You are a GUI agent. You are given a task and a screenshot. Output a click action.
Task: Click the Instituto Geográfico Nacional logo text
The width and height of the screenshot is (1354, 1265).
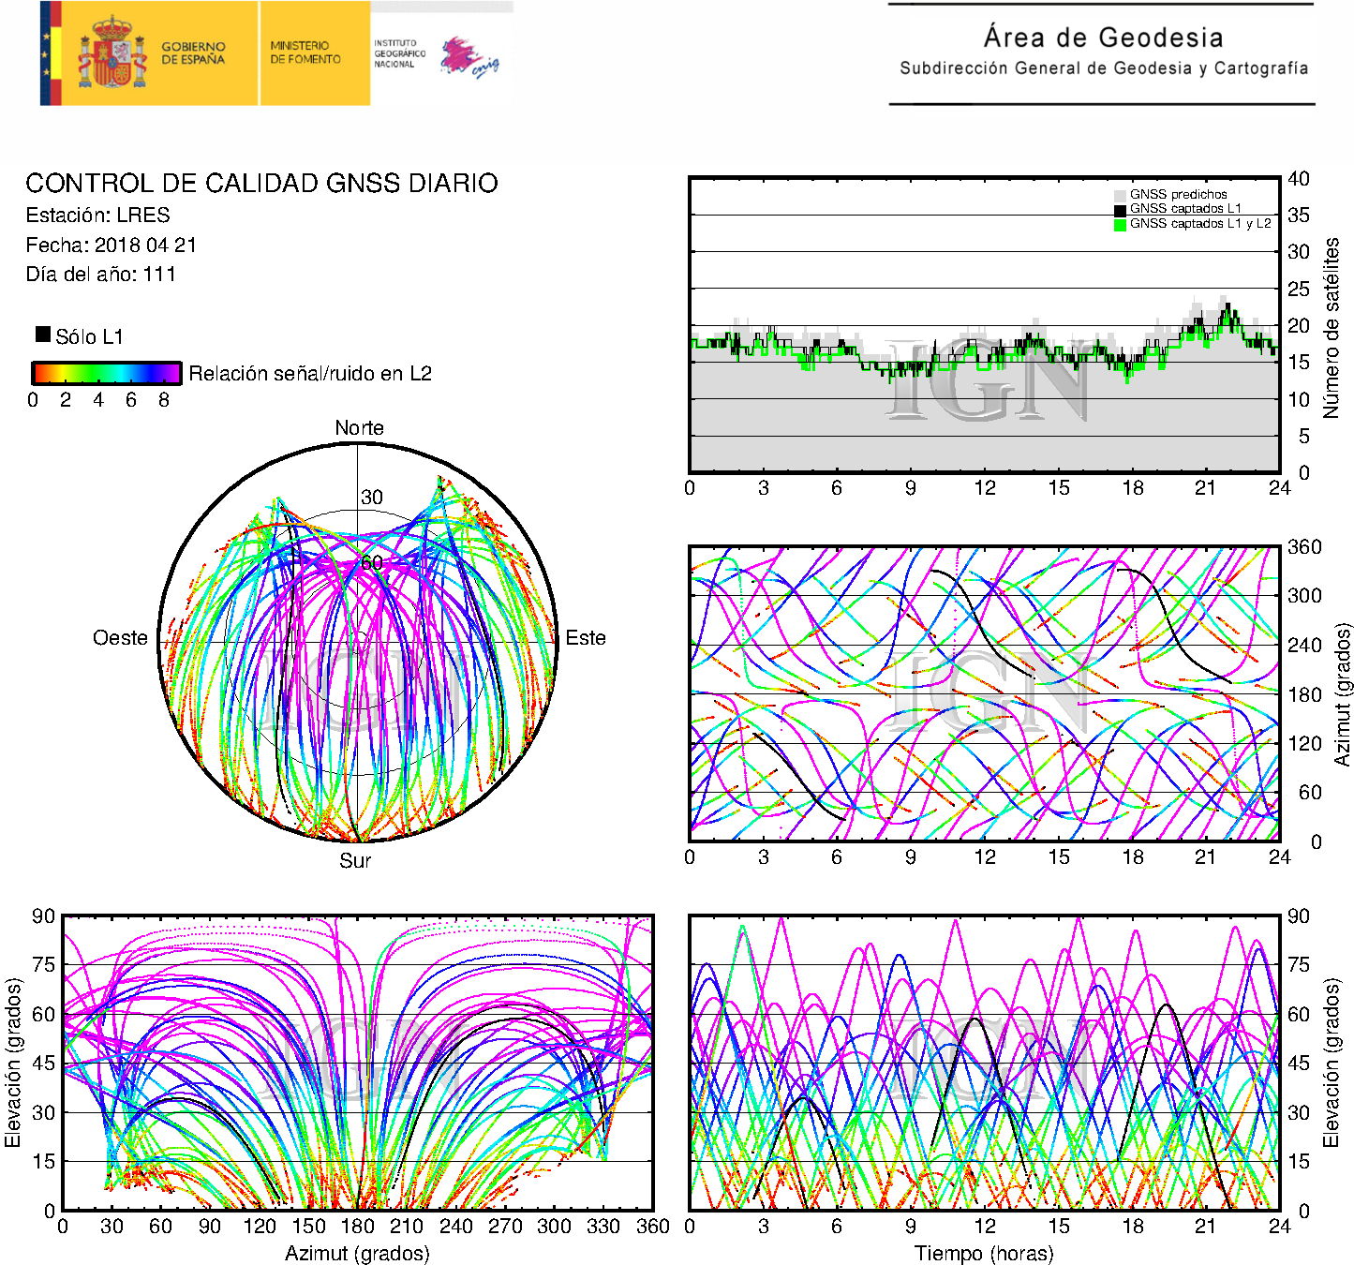point(399,53)
